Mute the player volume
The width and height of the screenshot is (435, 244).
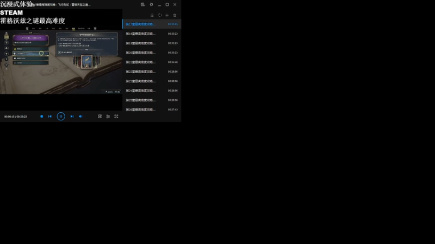click(x=80, y=117)
